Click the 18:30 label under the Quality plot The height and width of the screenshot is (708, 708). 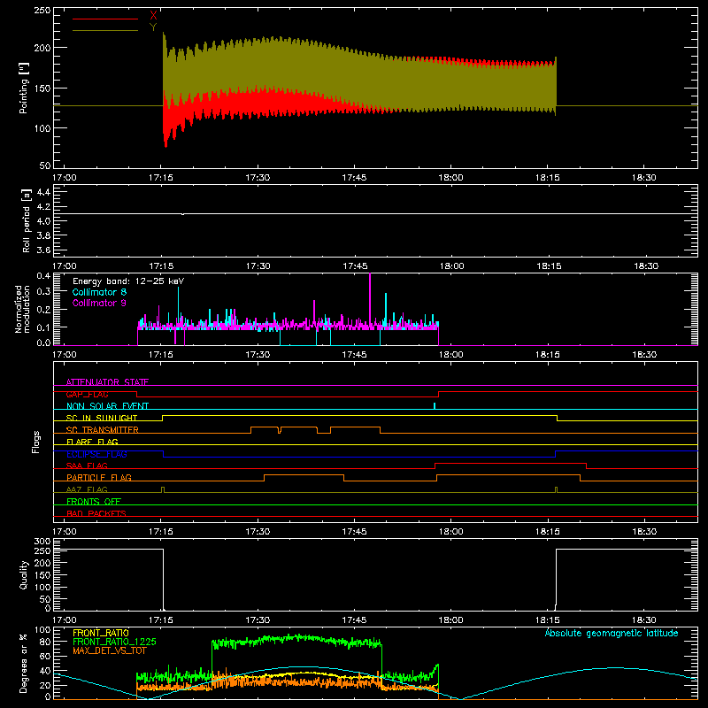644,620
